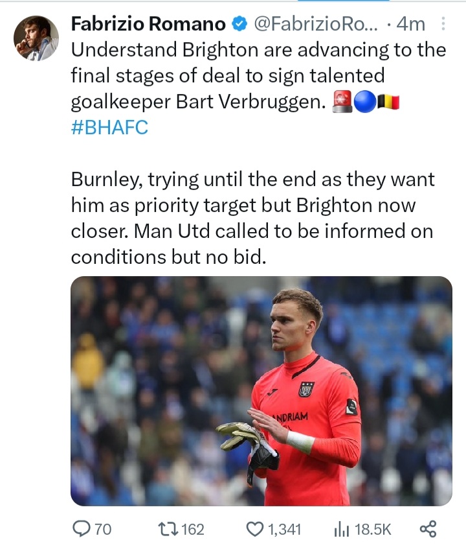The width and height of the screenshot is (466, 551).
Task: Click the Belgium flag emoji
Action: (388, 102)
